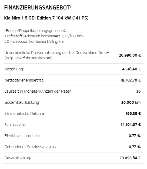Viewport: 147px width, 169px height.
Task: Click the Schlussrate amount 14.104,97 €
Action: click(x=131, y=125)
